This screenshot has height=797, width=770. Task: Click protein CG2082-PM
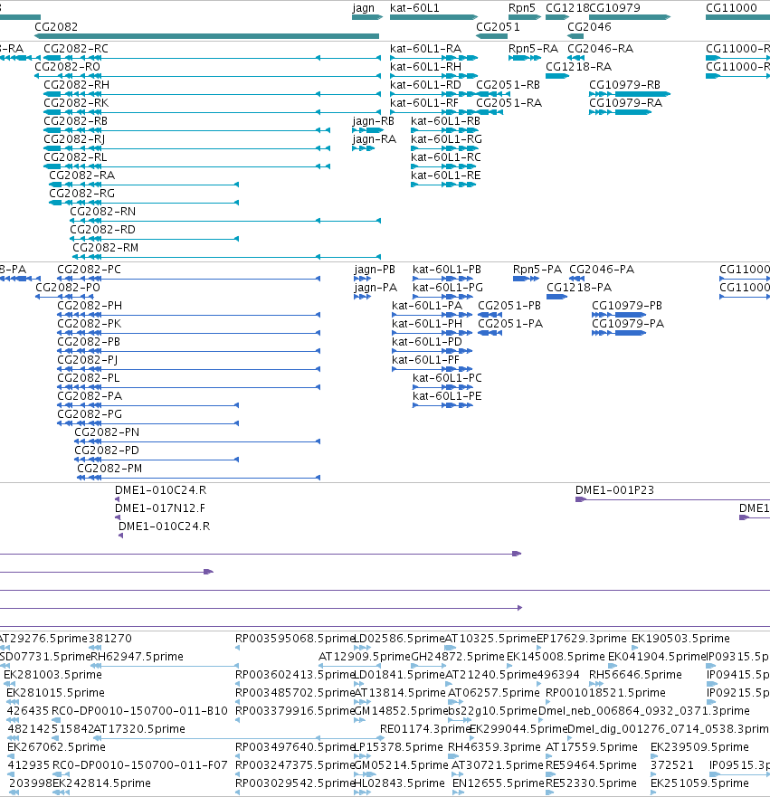coord(109,469)
